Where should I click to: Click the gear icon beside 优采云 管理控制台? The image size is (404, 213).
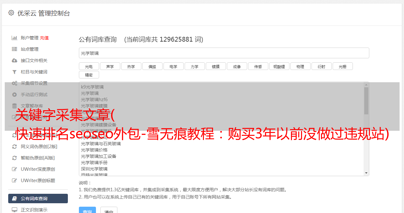pos(11,13)
